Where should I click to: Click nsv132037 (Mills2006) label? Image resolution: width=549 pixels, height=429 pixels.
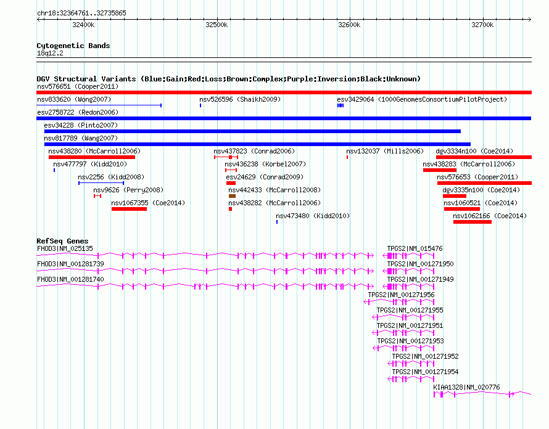385,151
